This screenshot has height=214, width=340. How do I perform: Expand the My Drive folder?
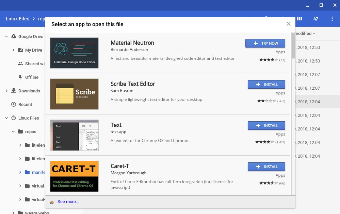pos(13,50)
